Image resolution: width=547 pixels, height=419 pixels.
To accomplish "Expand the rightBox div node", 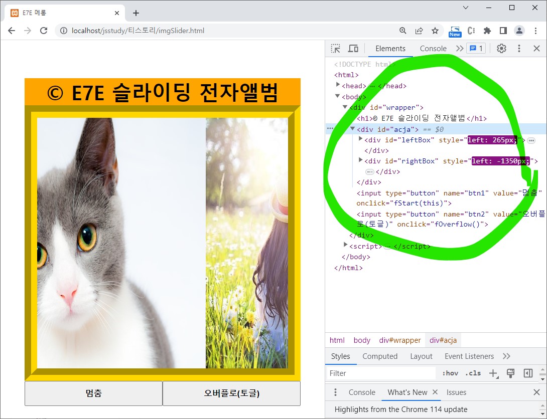I will click(x=361, y=160).
